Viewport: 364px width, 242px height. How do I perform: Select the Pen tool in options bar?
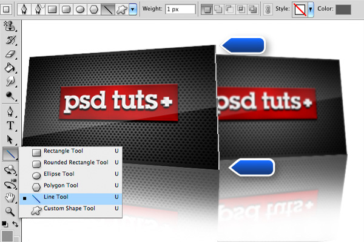(24, 10)
